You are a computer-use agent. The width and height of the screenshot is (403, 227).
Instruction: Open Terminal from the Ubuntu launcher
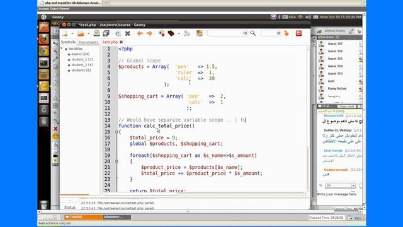44,63
